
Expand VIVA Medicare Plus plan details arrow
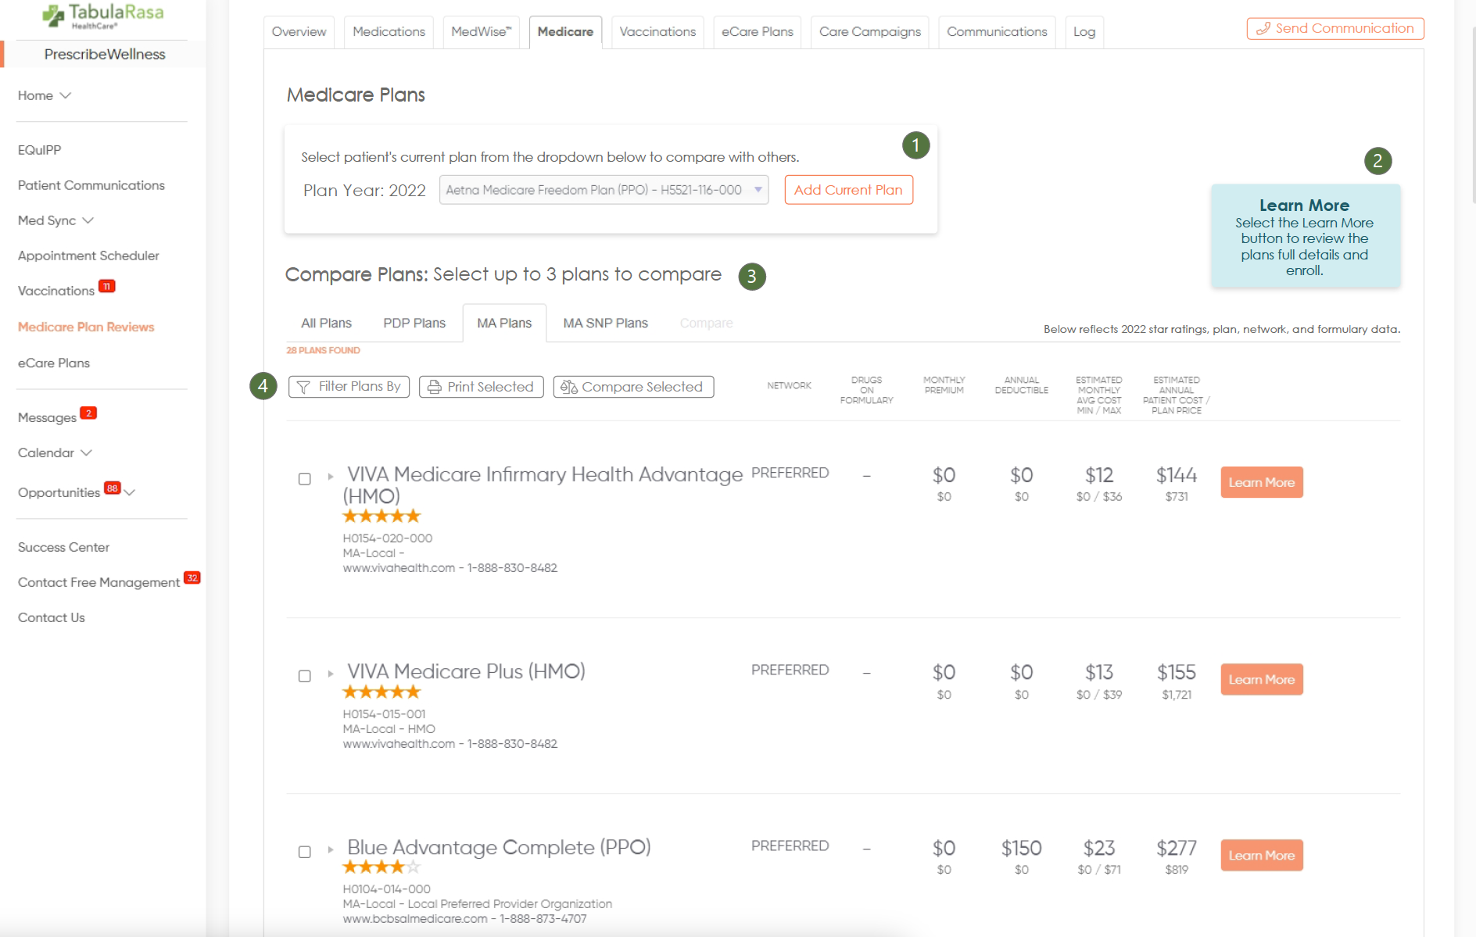[x=331, y=674]
